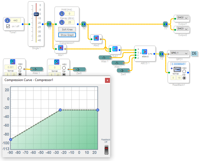202x161 pixels.
Task: Open the DAC2 output dropdown
Action: tap(182, 17)
